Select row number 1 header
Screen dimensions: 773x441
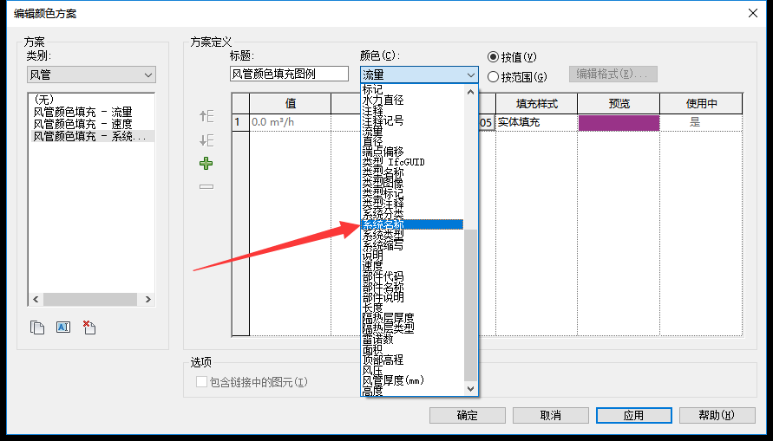pyautogui.click(x=240, y=122)
